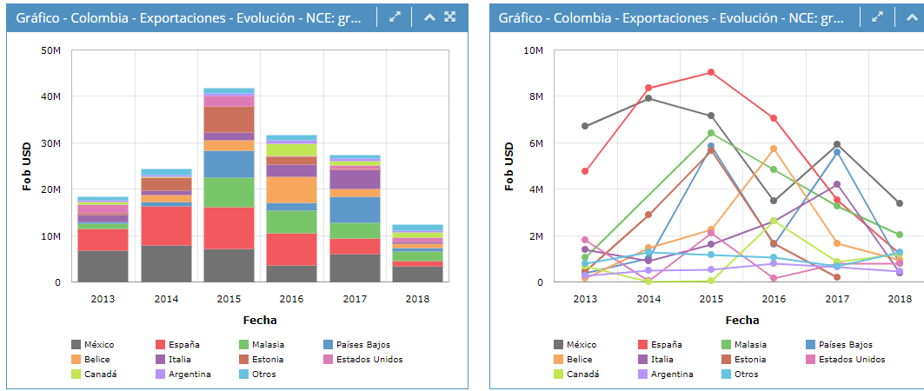Open left chart in fullscreen mode

tap(450, 17)
